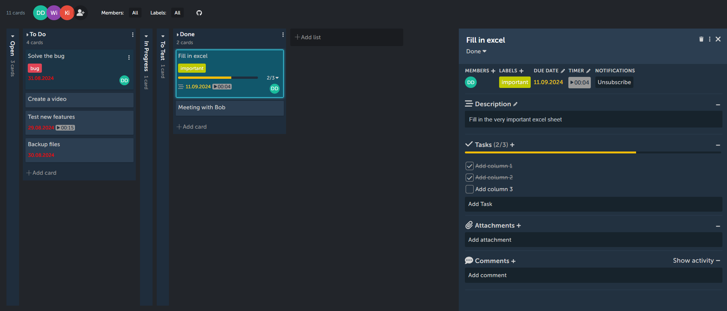Screen dimensions: 727x311
Task: Open the GitHub icon link
Action: tap(199, 13)
